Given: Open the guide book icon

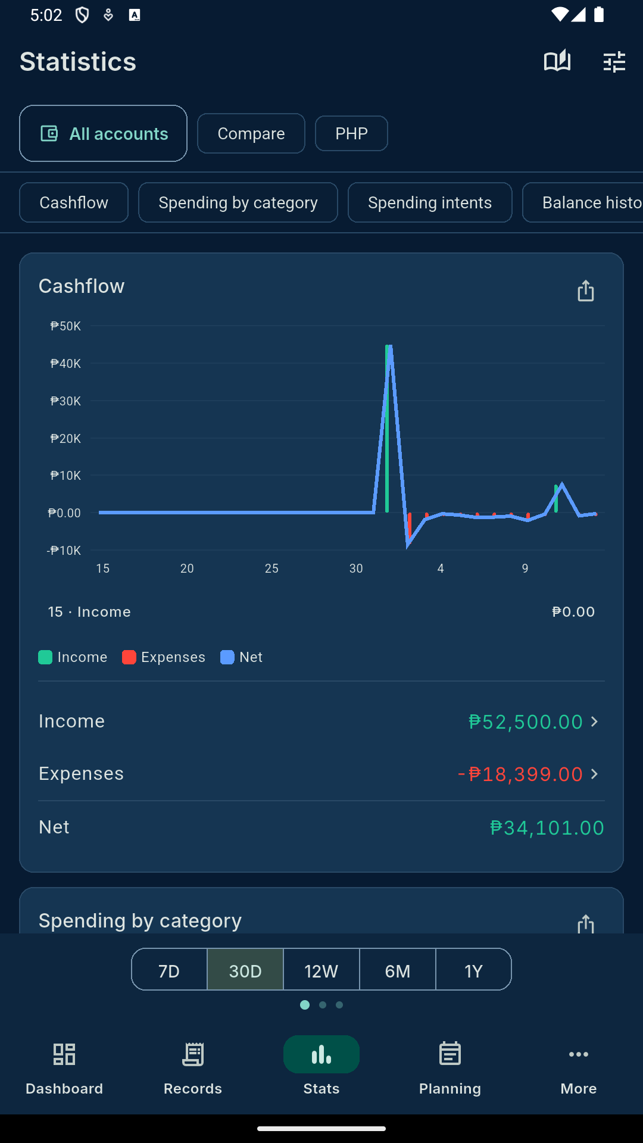Looking at the screenshot, I should coord(557,61).
